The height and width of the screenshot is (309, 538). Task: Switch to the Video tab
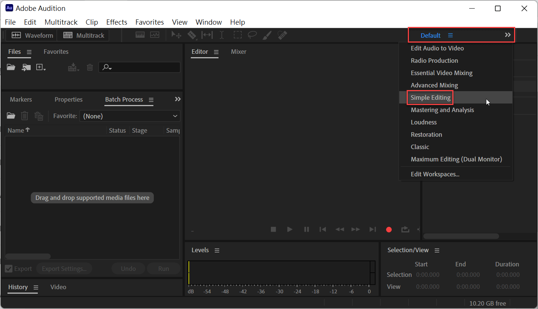pyautogui.click(x=58, y=287)
